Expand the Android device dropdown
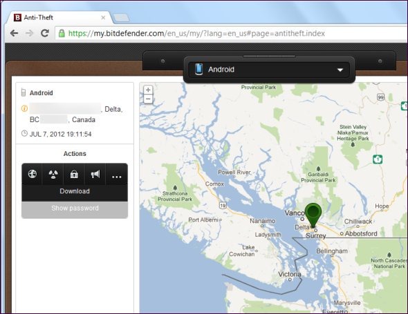 click(269, 70)
